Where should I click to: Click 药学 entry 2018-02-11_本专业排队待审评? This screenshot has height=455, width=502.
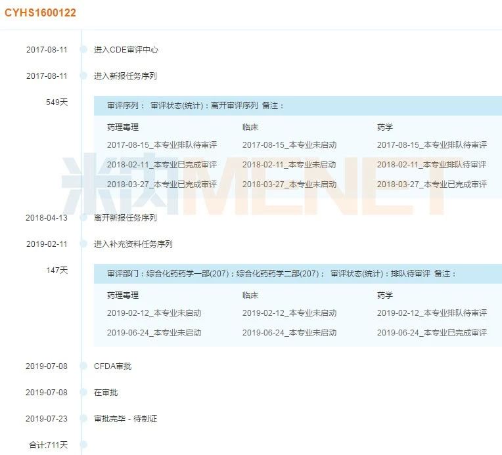[432, 164]
